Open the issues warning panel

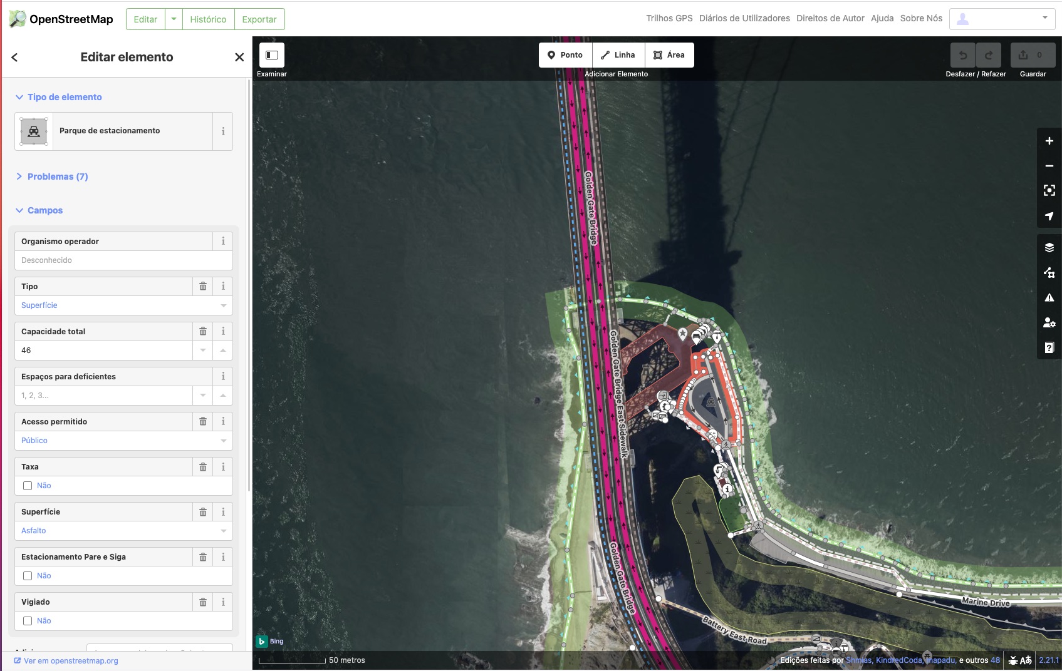[1049, 297]
